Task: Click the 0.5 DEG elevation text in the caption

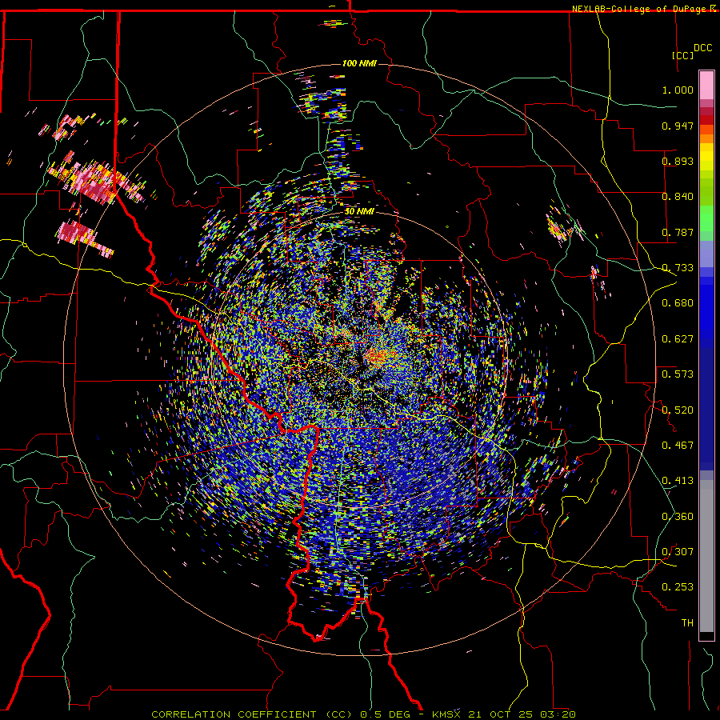Action: pyautogui.click(x=386, y=714)
